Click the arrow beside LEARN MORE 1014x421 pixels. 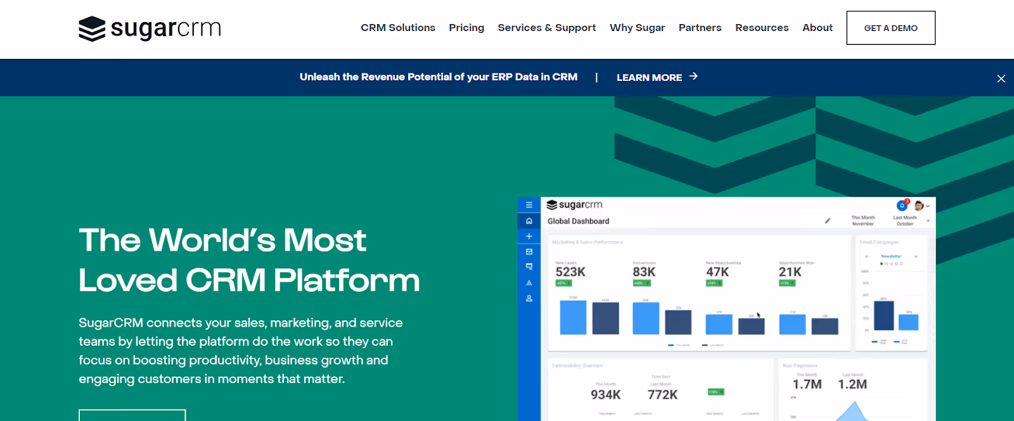[x=693, y=76]
